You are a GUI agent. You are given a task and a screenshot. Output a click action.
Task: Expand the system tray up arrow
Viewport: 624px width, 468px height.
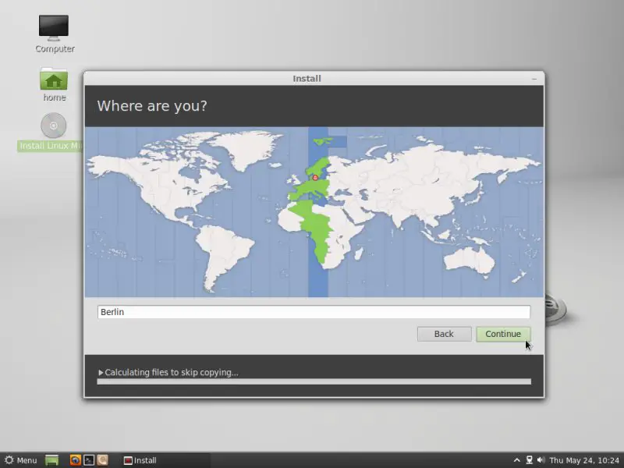pos(516,460)
